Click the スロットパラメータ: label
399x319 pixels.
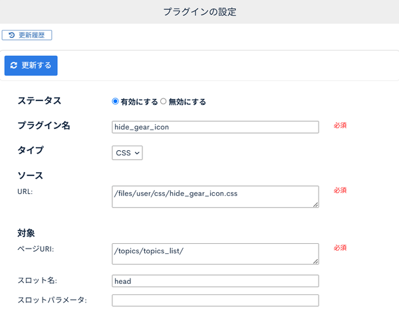pos(52,300)
